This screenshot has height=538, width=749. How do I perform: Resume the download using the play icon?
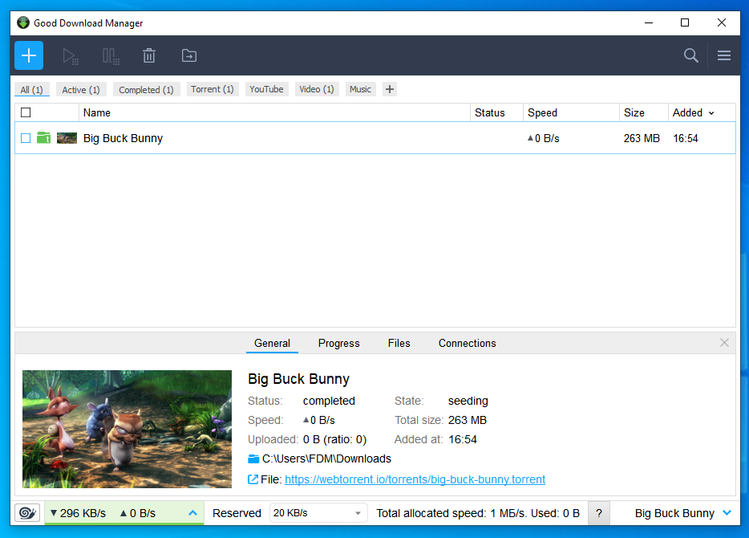(x=70, y=55)
